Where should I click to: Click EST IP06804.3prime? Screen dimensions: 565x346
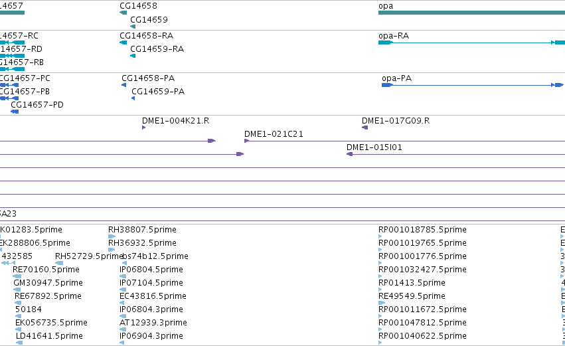point(151,309)
